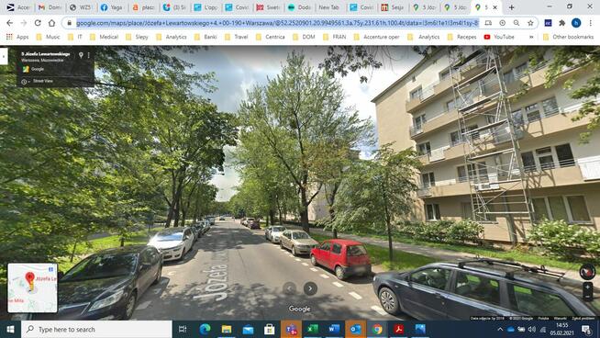This screenshot has height=338, width=600.
Task: Open notification center icon
Action: (x=586, y=329)
